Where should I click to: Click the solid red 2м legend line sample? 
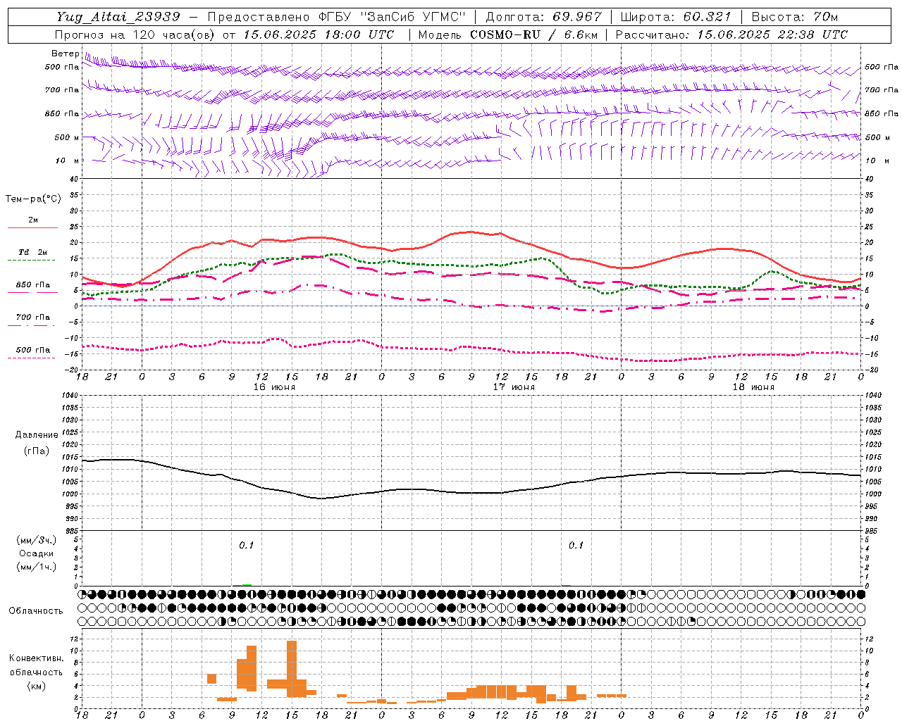point(33,228)
